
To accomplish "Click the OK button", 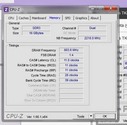I will (105, 116).
